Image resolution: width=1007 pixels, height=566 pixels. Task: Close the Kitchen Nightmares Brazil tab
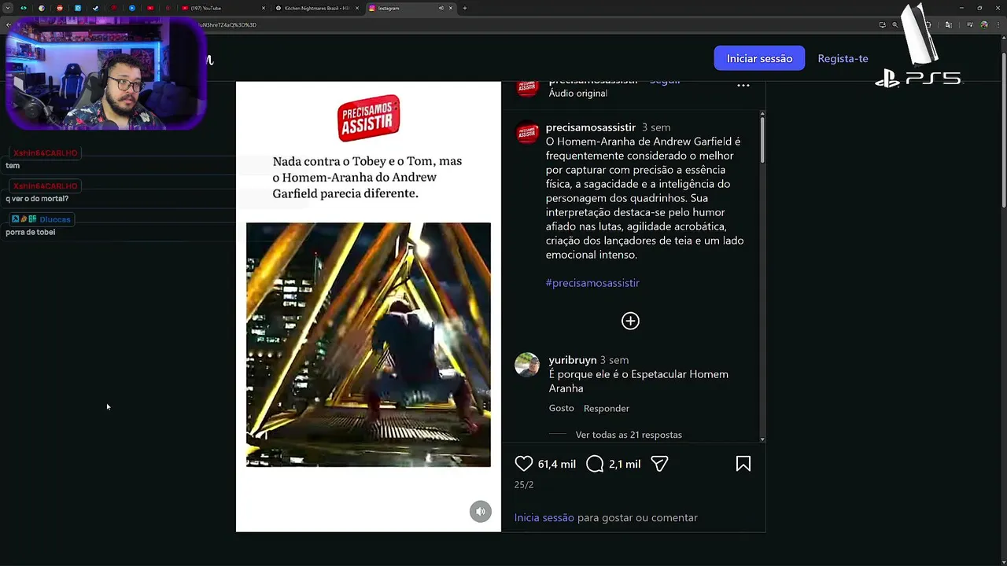pos(357,8)
